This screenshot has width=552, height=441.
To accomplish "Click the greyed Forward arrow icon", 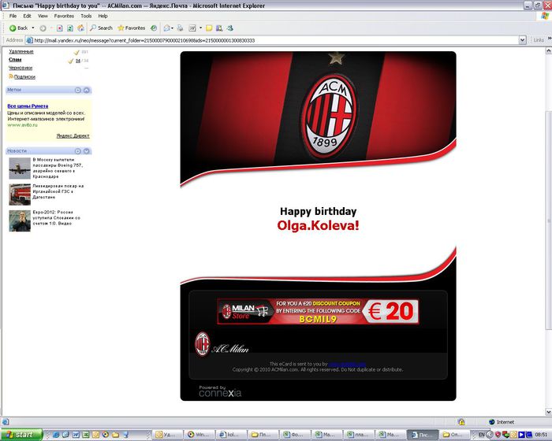I will pos(43,28).
